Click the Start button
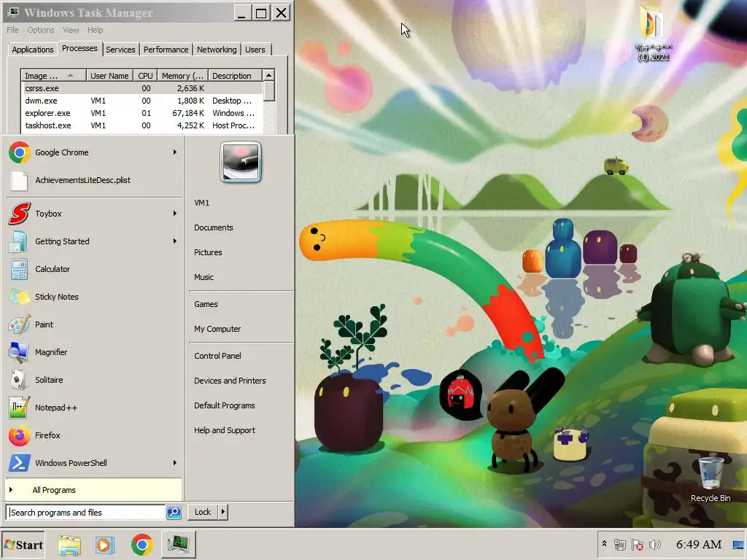 23,545
